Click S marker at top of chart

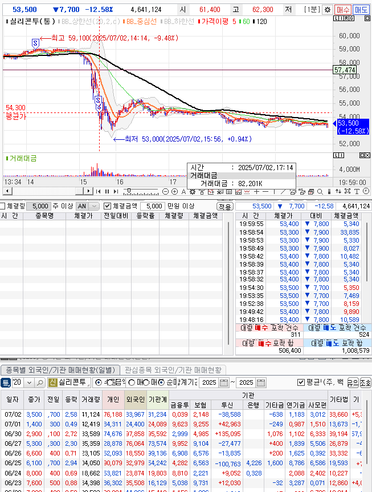[x=35, y=43]
